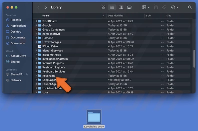The image size is (198, 131).
Task: Click the Keychains copy label
Action: point(94,126)
